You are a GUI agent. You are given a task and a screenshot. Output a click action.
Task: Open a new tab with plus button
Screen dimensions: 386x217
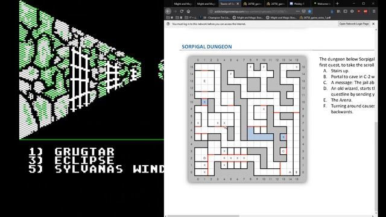click(x=338, y=4)
